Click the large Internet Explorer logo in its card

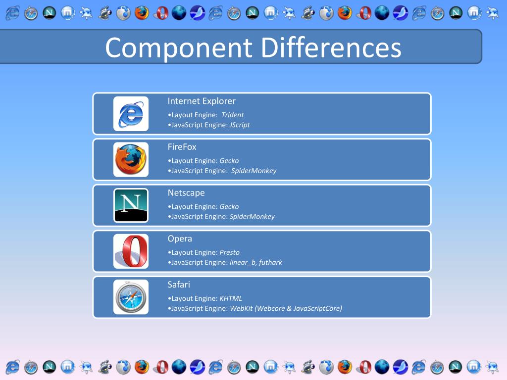(131, 114)
